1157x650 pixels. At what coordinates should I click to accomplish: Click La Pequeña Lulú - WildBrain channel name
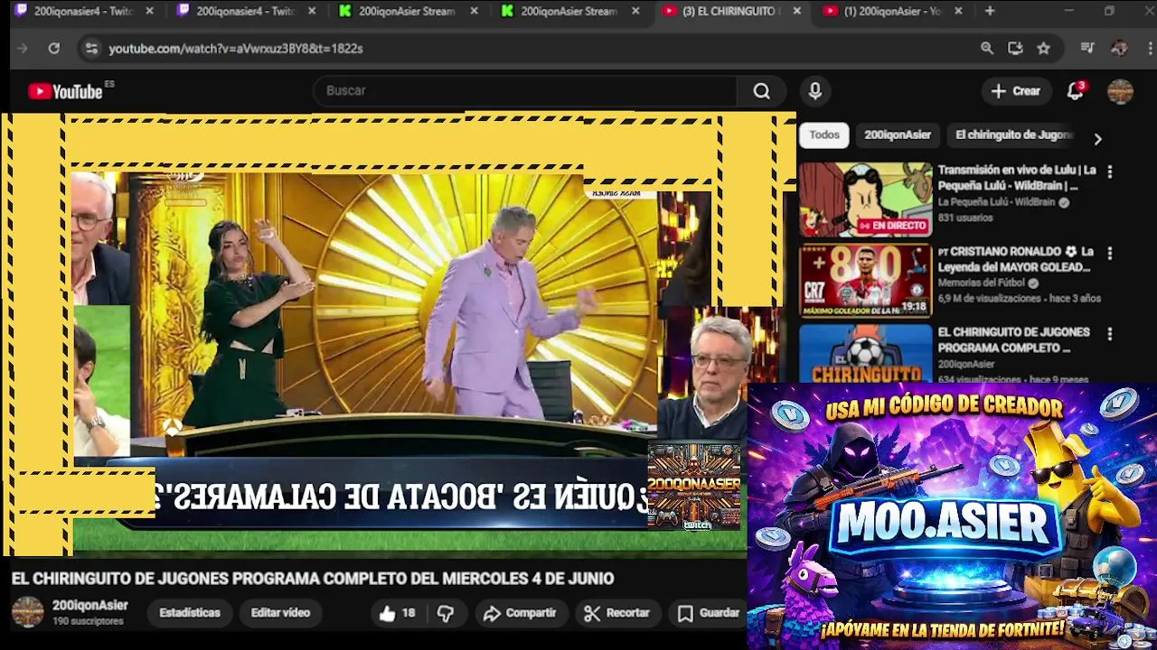(x=996, y=203)
